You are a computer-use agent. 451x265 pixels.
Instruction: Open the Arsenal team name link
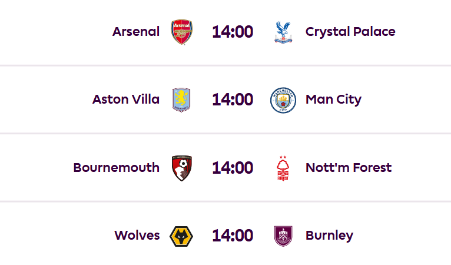136,31
